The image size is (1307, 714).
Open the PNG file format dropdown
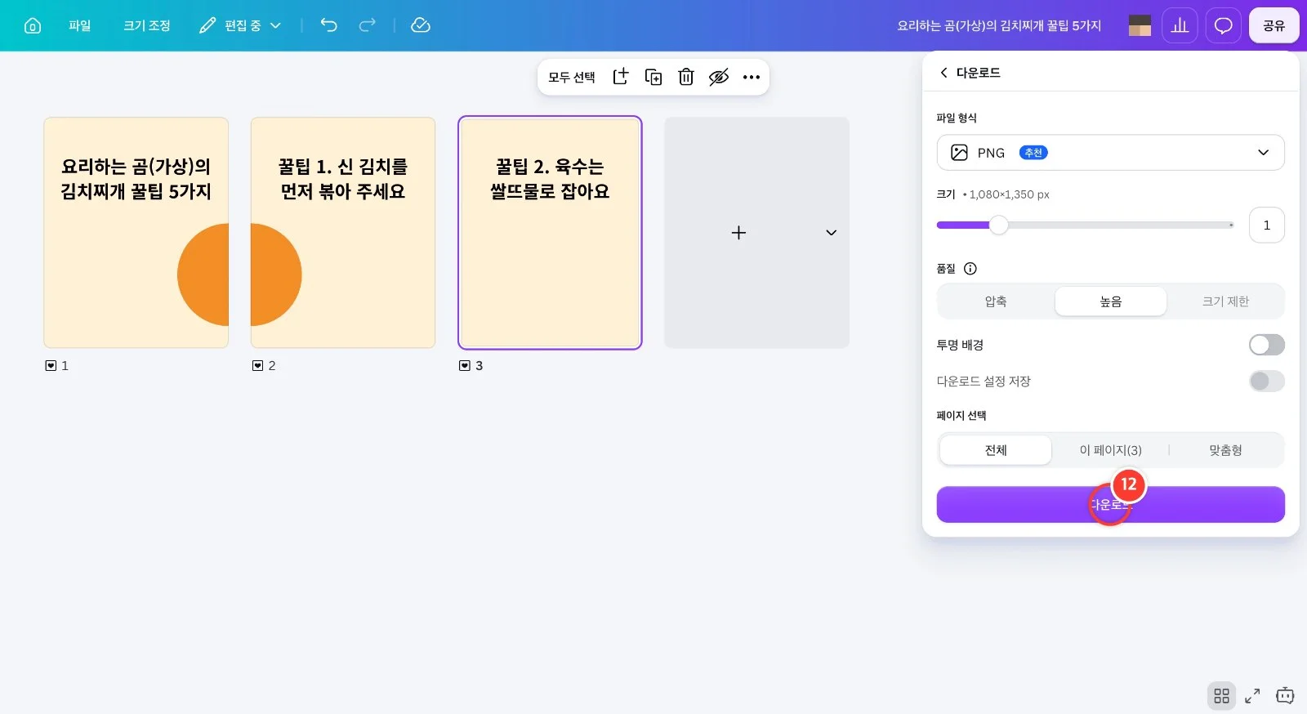(1110, 153)
